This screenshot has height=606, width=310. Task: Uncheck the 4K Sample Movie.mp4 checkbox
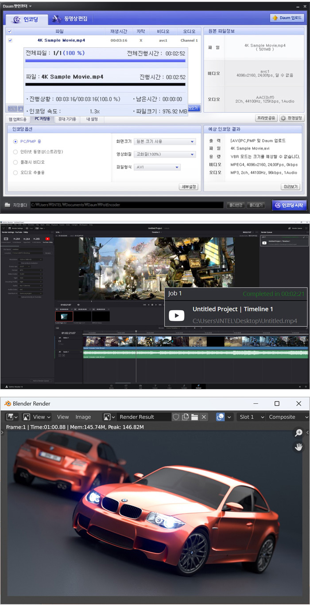coord(10,40)
